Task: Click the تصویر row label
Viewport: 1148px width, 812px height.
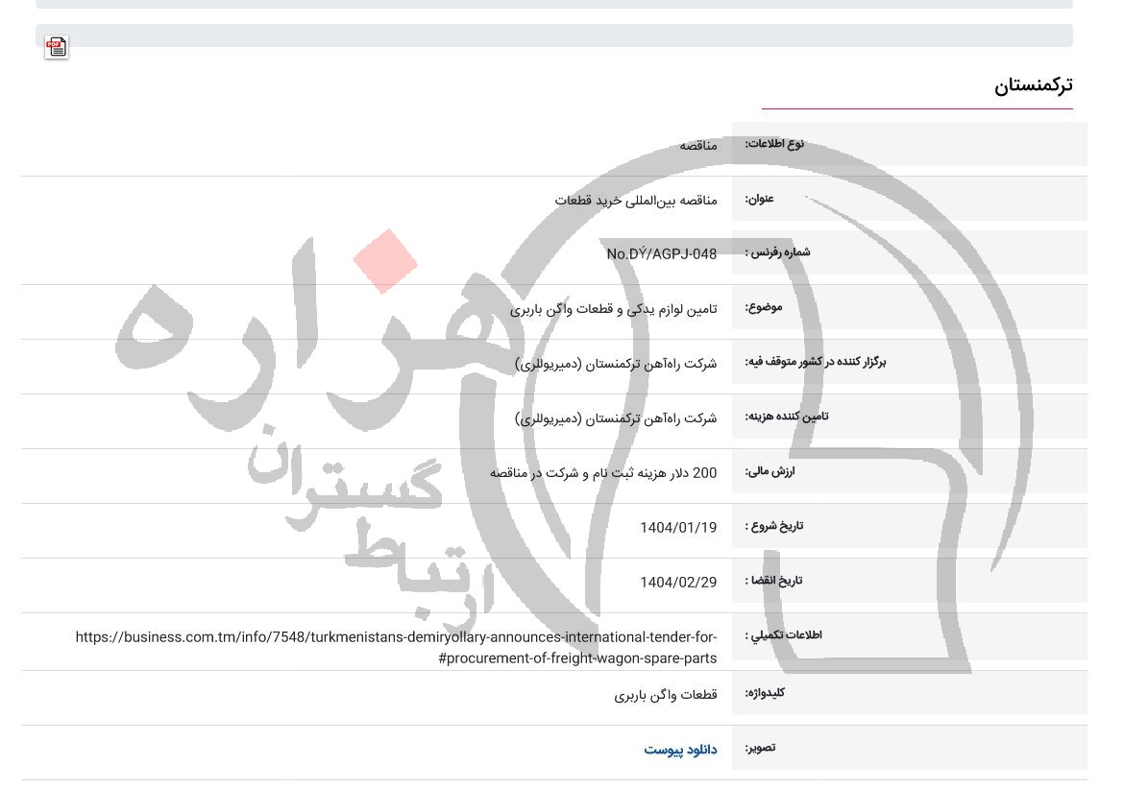Action: click(x=760, y=748)
